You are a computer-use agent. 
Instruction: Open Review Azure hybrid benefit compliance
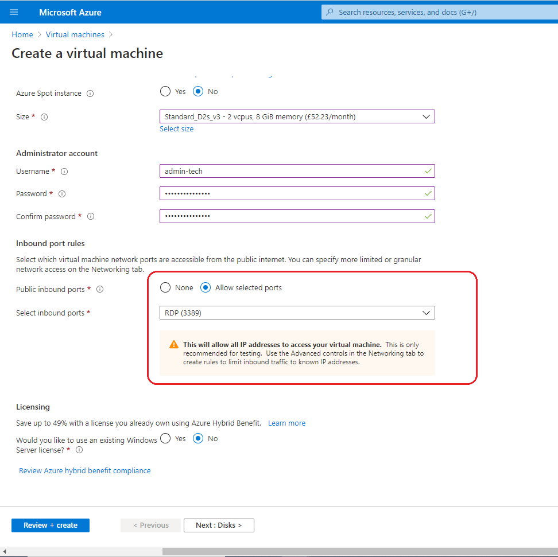(x=85, y=470)
